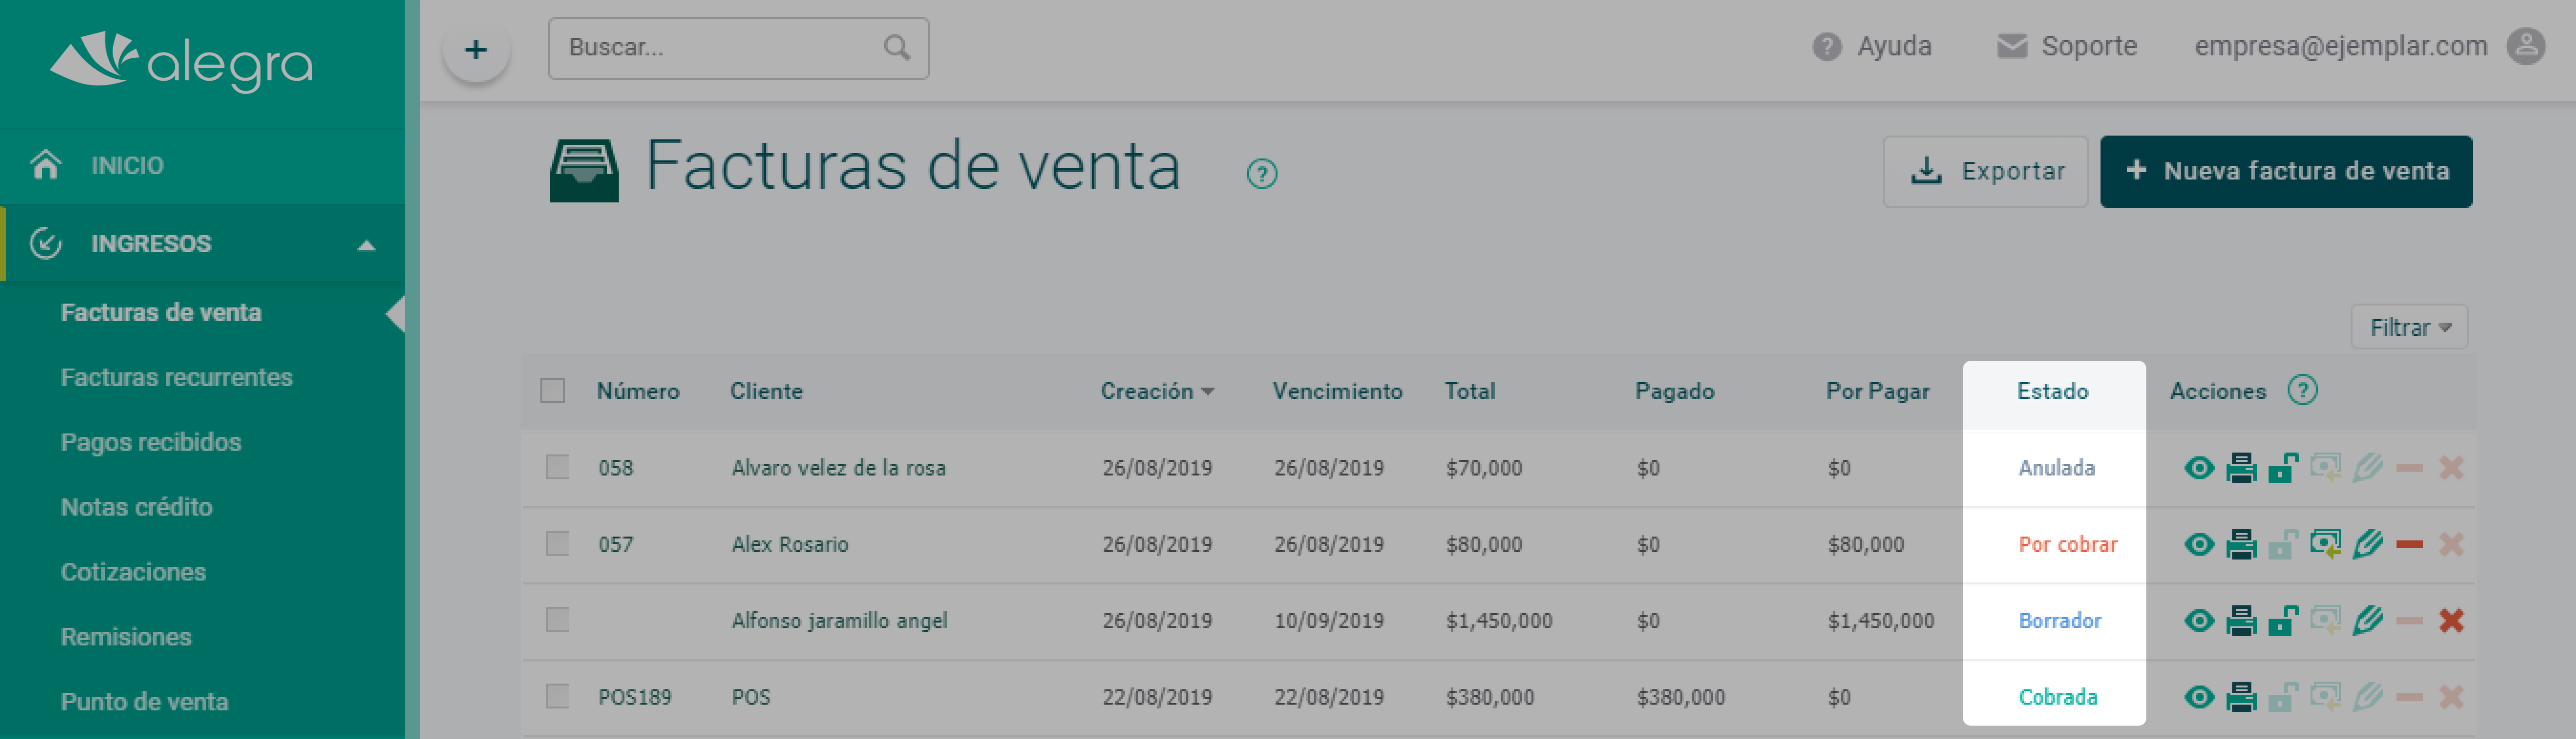Check the box for invoice POS189
This screenshot has width=2576, height=739.
(x=557, y=696)
